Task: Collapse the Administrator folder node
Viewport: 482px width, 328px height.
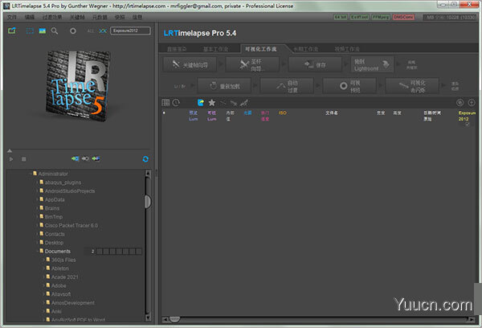Action: click(31, 174)
